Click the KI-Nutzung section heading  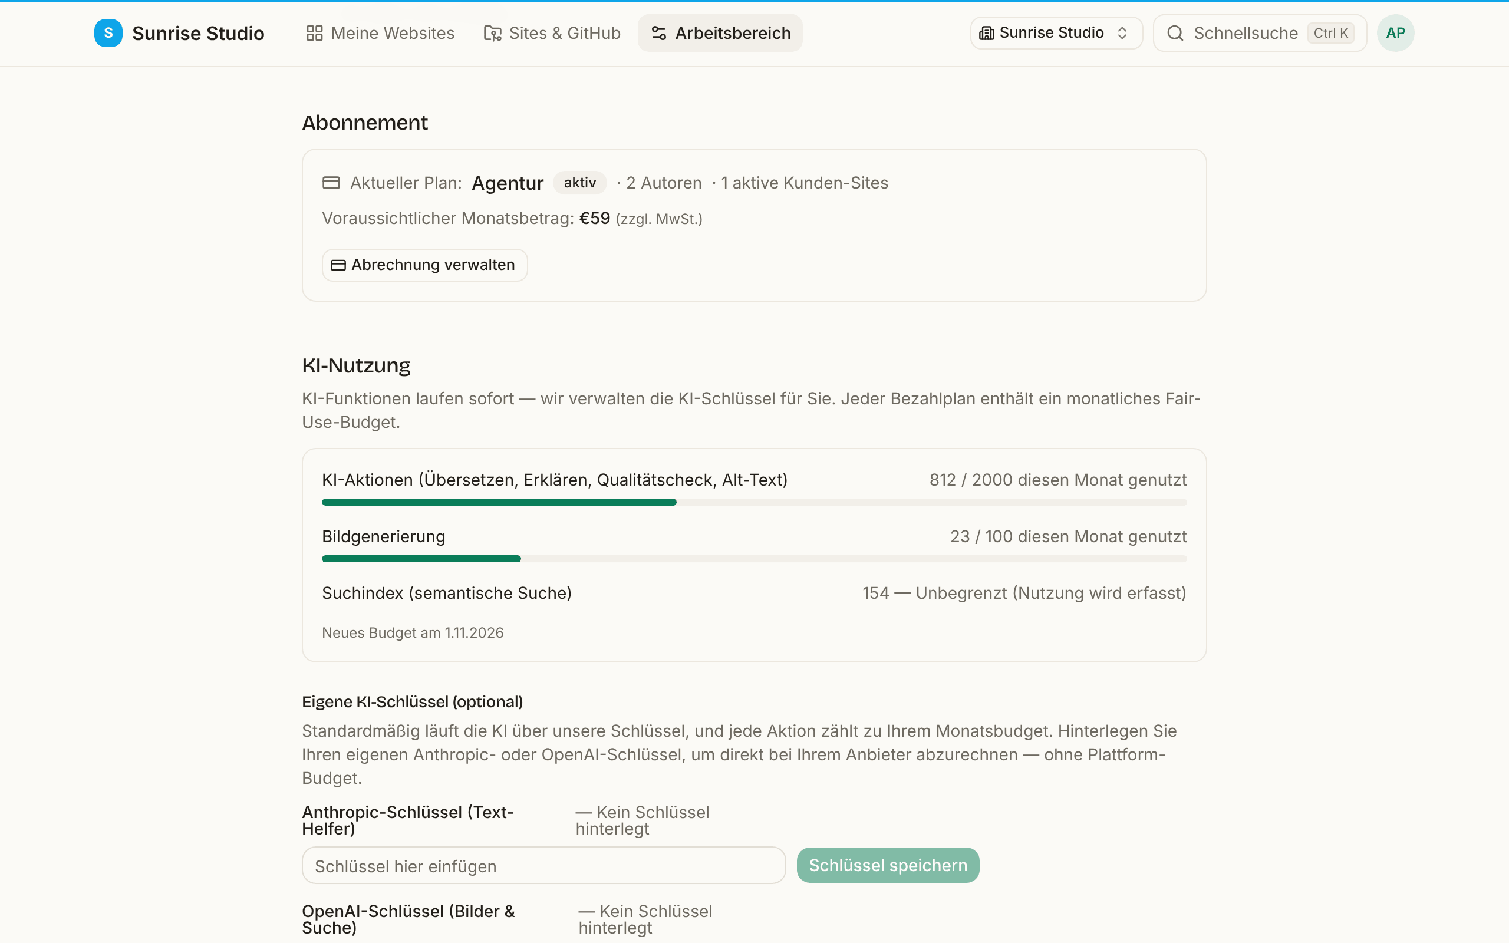click(356, 365)
